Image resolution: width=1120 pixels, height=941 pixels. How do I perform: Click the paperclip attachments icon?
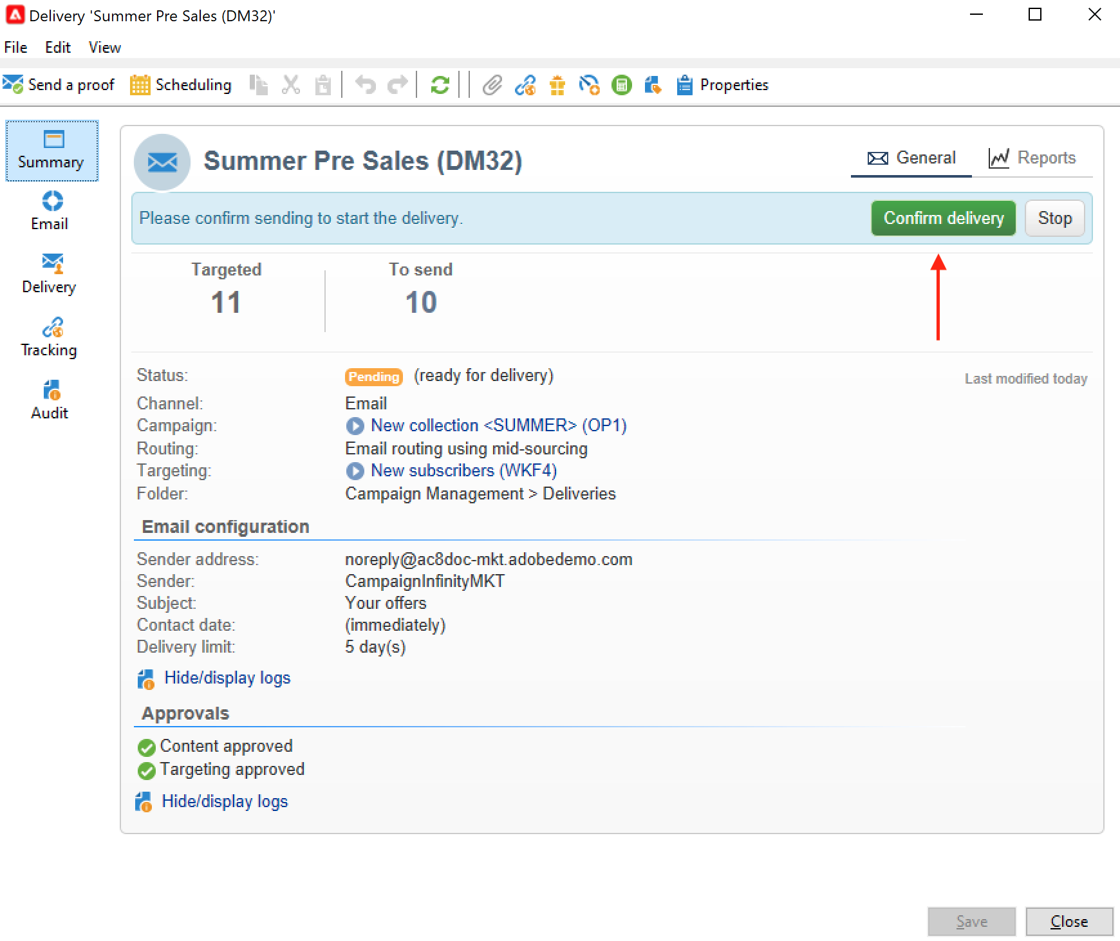pos(492,85)
